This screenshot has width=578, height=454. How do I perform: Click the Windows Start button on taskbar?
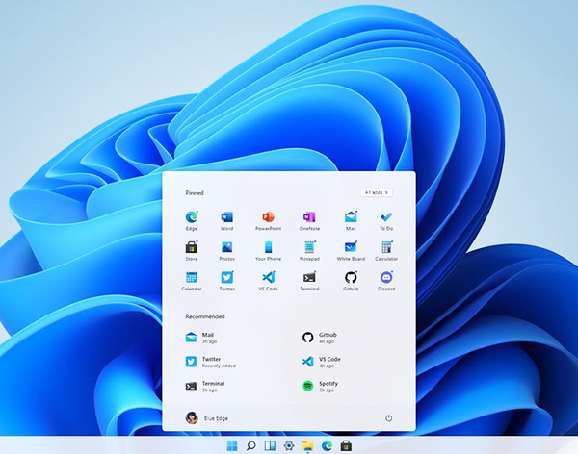232,446
